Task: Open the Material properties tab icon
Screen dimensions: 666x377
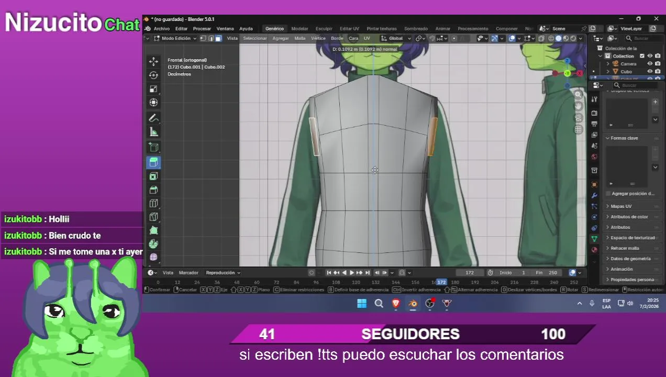Action: pos(594,250)
